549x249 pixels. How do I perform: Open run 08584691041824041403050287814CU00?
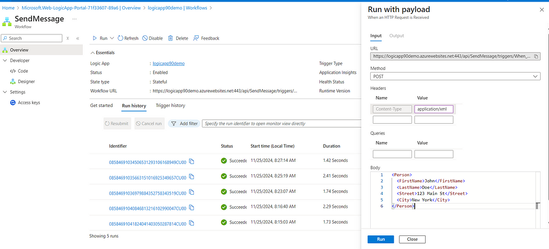coord(147,224)
